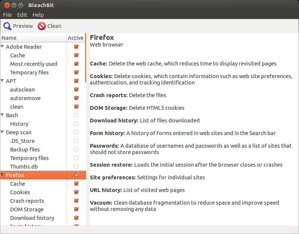Click the tree list vertical scrollbar
The image size is (299, 234).
coord(86,58)
